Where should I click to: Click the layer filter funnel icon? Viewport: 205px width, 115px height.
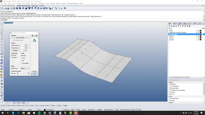click(x=183, y=26)
